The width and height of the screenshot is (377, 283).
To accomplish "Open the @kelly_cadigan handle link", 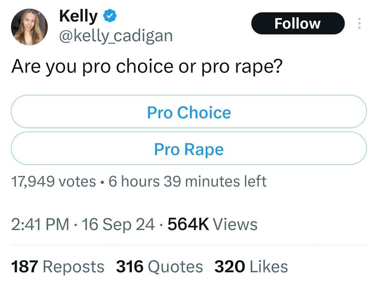I will 116,35.
